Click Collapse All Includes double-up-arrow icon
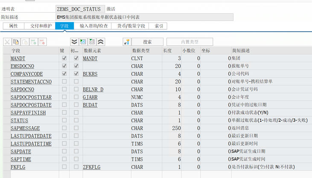 pos(101,42)
